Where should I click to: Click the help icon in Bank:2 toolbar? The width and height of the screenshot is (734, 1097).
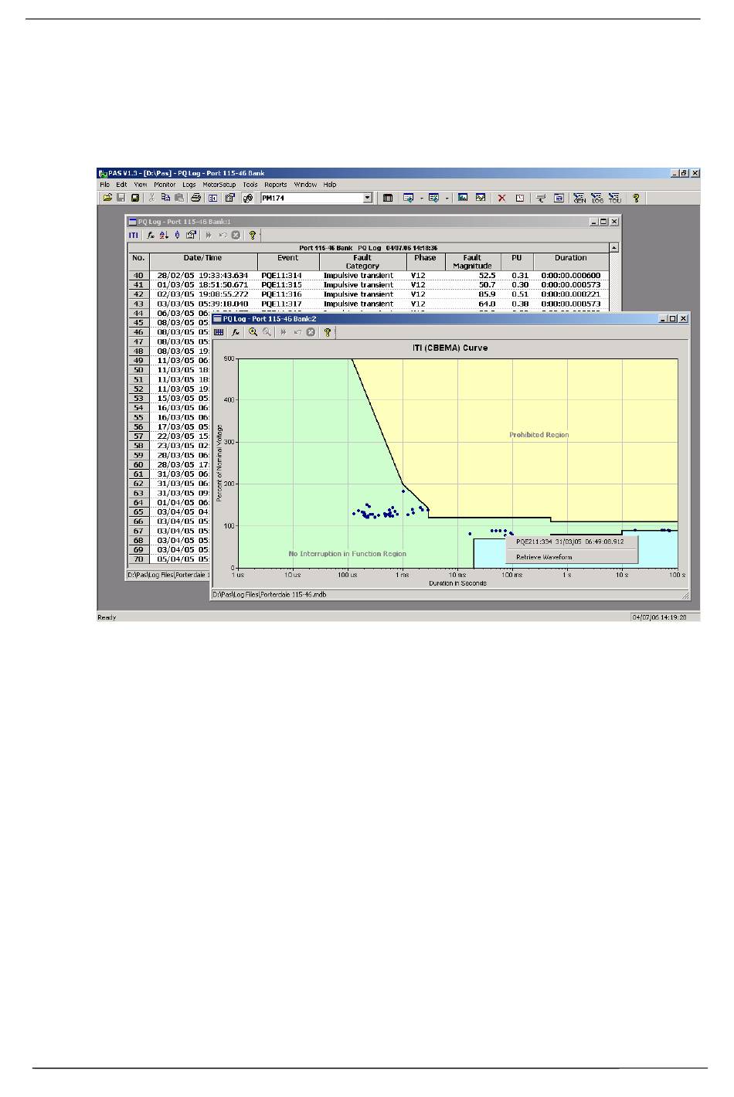[x=328, y=332]
